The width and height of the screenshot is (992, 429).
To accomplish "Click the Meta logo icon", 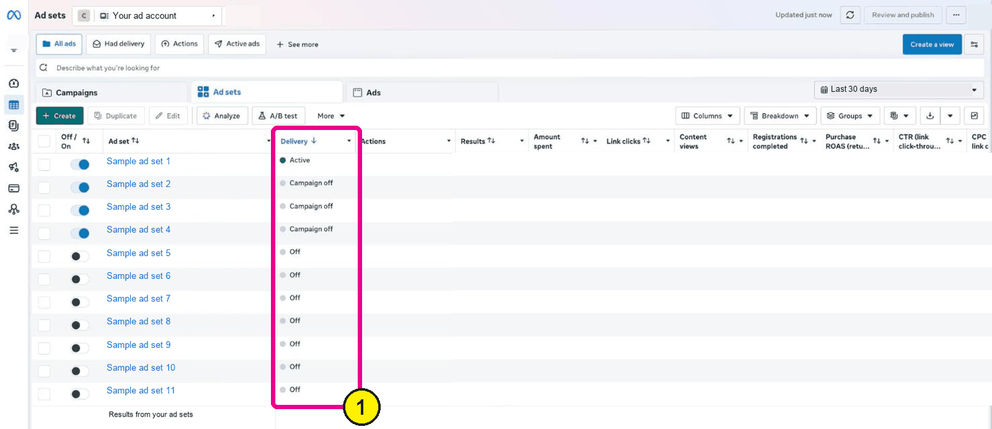I will click(x=14, y=15).
